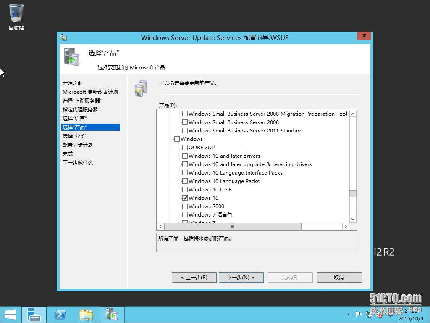Go to 指定代理服务器 step
The width and height of the screenshot is (430, 323).
click(x=80, y=110)
